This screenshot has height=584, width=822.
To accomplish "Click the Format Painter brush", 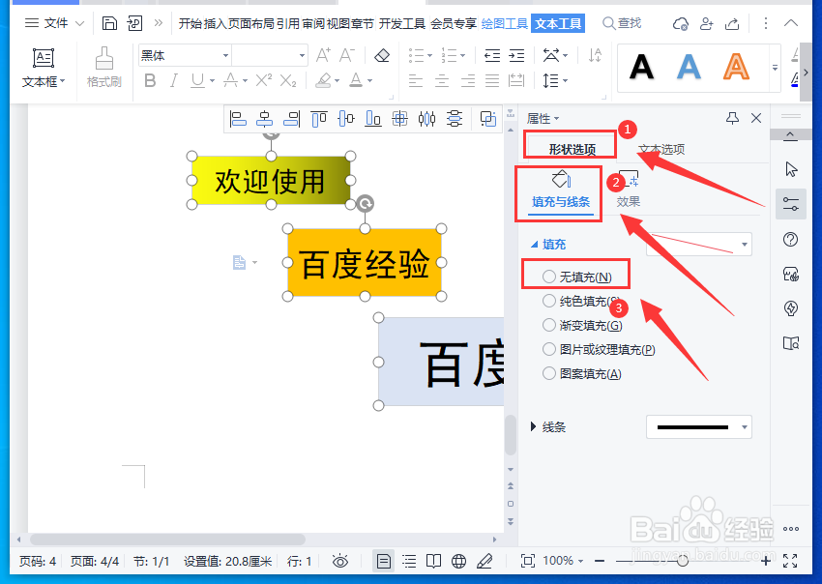I will pos(103,58).
